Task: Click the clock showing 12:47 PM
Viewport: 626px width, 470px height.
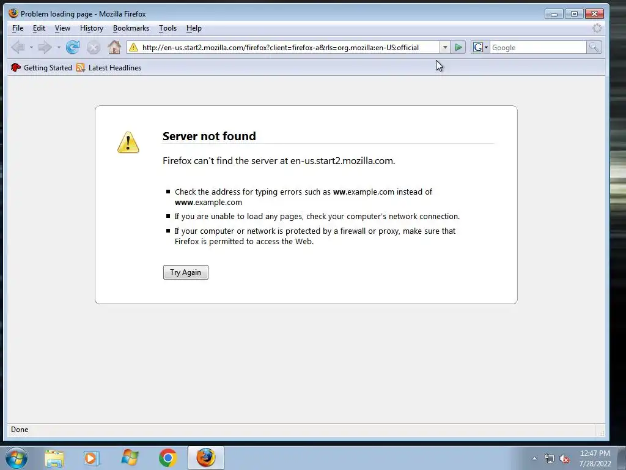Action: point(595,453)
